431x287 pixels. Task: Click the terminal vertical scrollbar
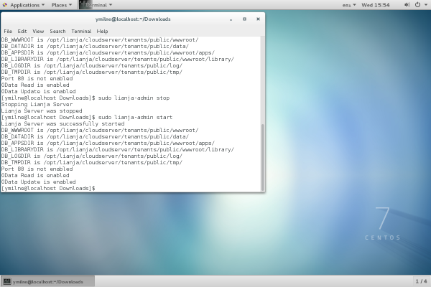tap(262, 154)
